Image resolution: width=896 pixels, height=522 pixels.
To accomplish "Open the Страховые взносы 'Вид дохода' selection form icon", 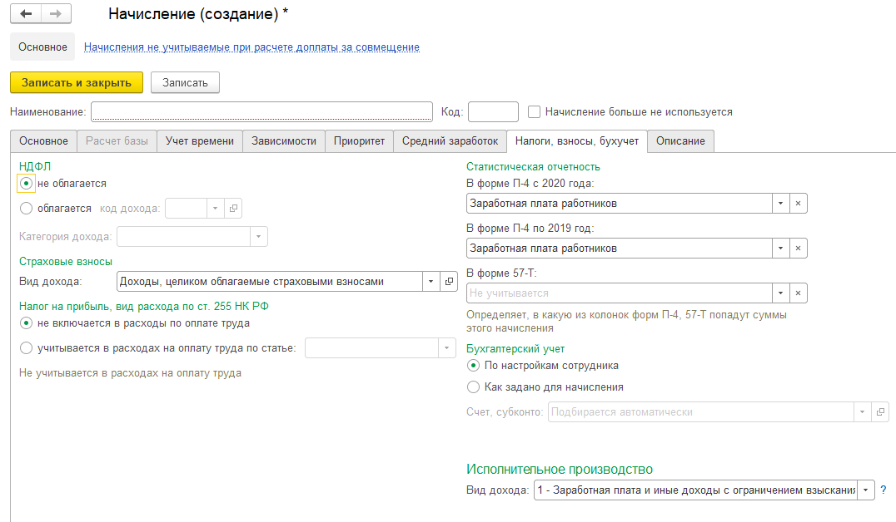I will click(x=450, y=282).
